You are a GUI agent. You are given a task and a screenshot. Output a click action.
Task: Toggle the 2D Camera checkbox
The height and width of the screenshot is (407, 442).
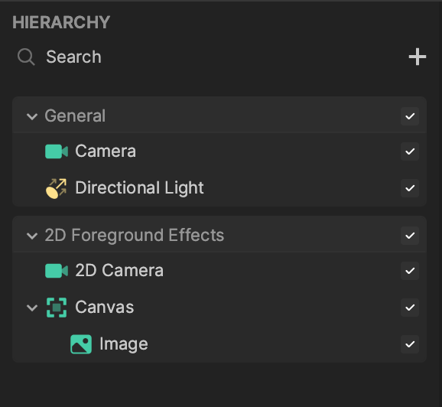pos(410,271)
